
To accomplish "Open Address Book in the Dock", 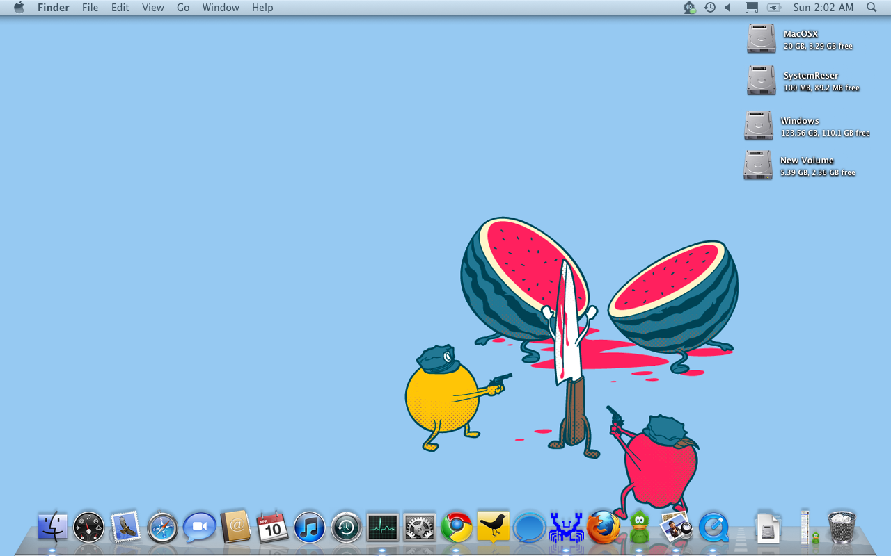I will coord(236,527).
